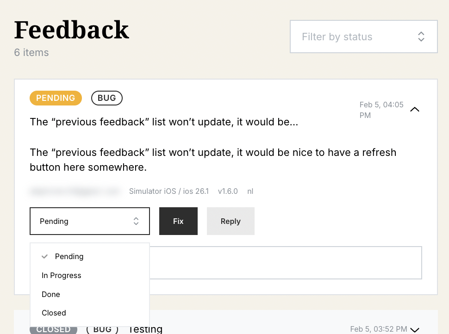The height and width of the screenshot is (334, 449).
Task: Click the chevron icon on the status selector
Action: (x=136, y=221)
